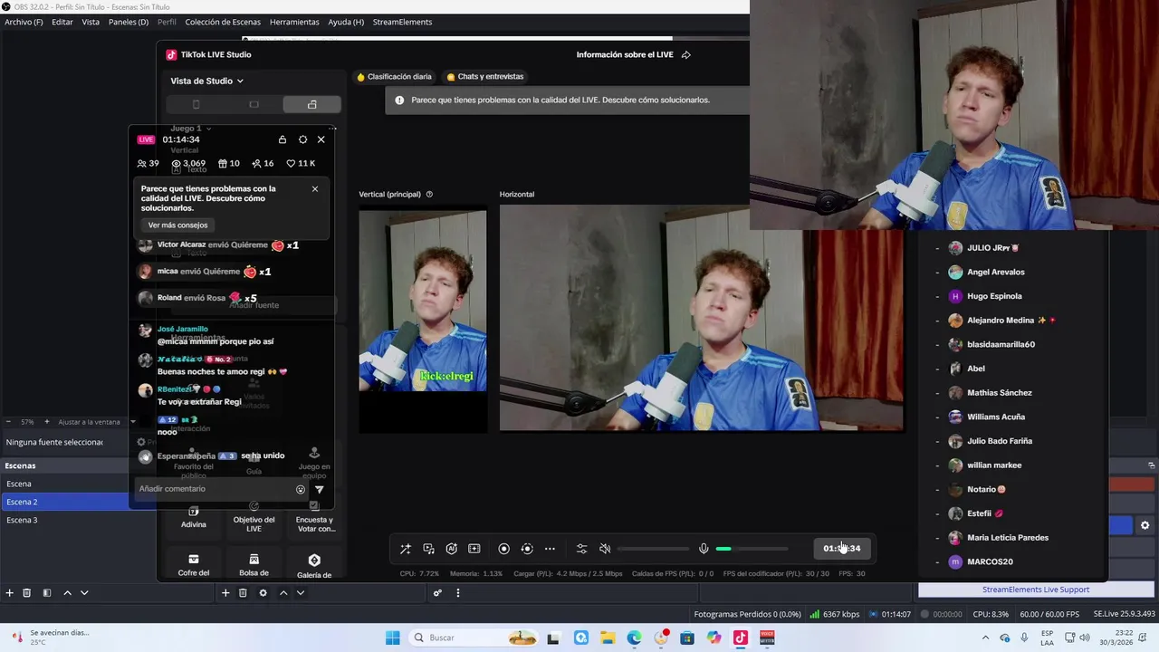The height and width of the screenshot is (652, 1159).
Task: Open the Herramientas menu
Action: click(x=294, y=22)
